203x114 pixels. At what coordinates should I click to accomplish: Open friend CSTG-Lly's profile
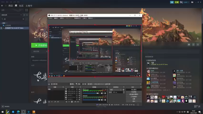[x=154, y=74]
